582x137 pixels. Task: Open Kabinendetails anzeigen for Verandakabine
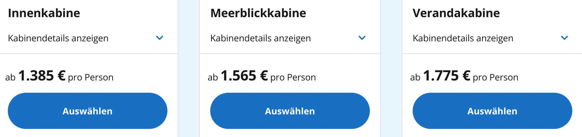[463, 38]
